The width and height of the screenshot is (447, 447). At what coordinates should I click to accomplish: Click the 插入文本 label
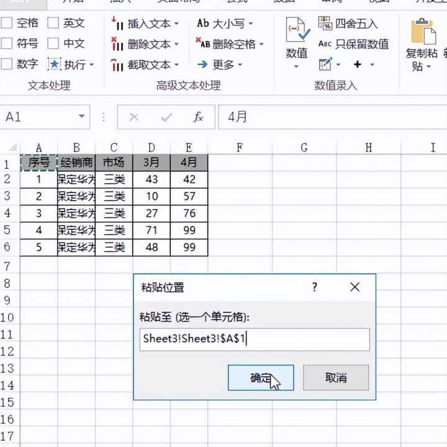[149, 24]
